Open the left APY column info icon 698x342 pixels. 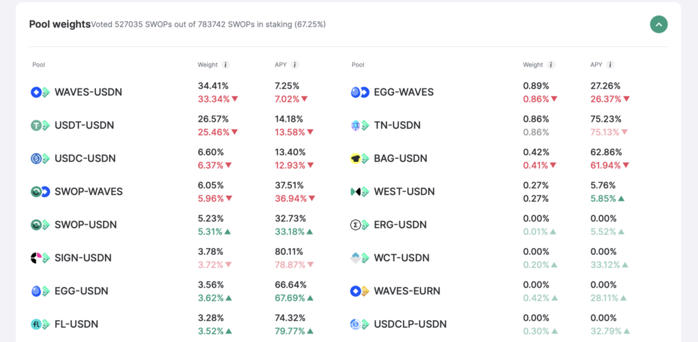294,65
